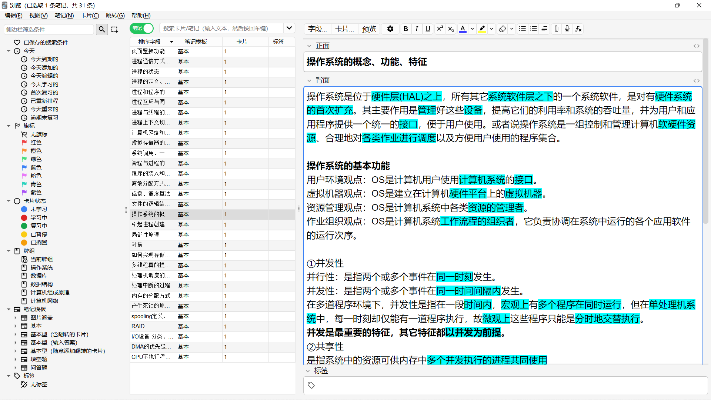Click the selection tool icon beside search
Viewport: 711px width, 400px height.
click(114, 29)
